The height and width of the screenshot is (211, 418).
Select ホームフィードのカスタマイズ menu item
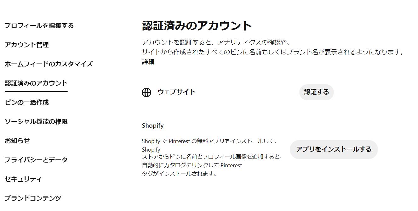click(49, 64)
